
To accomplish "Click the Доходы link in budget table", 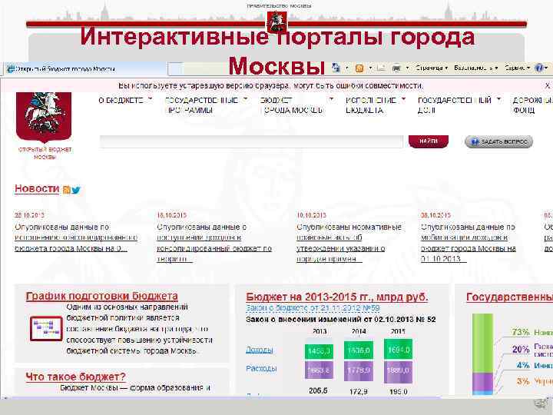I will (260, 350).
